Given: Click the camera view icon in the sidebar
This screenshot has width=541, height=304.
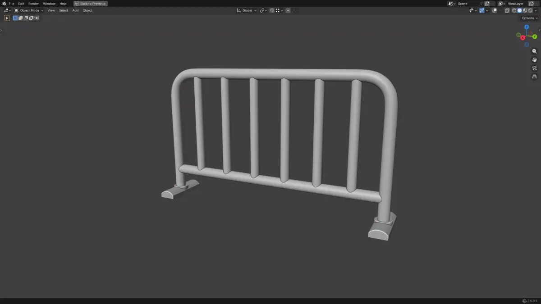Looking at the screenshot, I should 534,68.
